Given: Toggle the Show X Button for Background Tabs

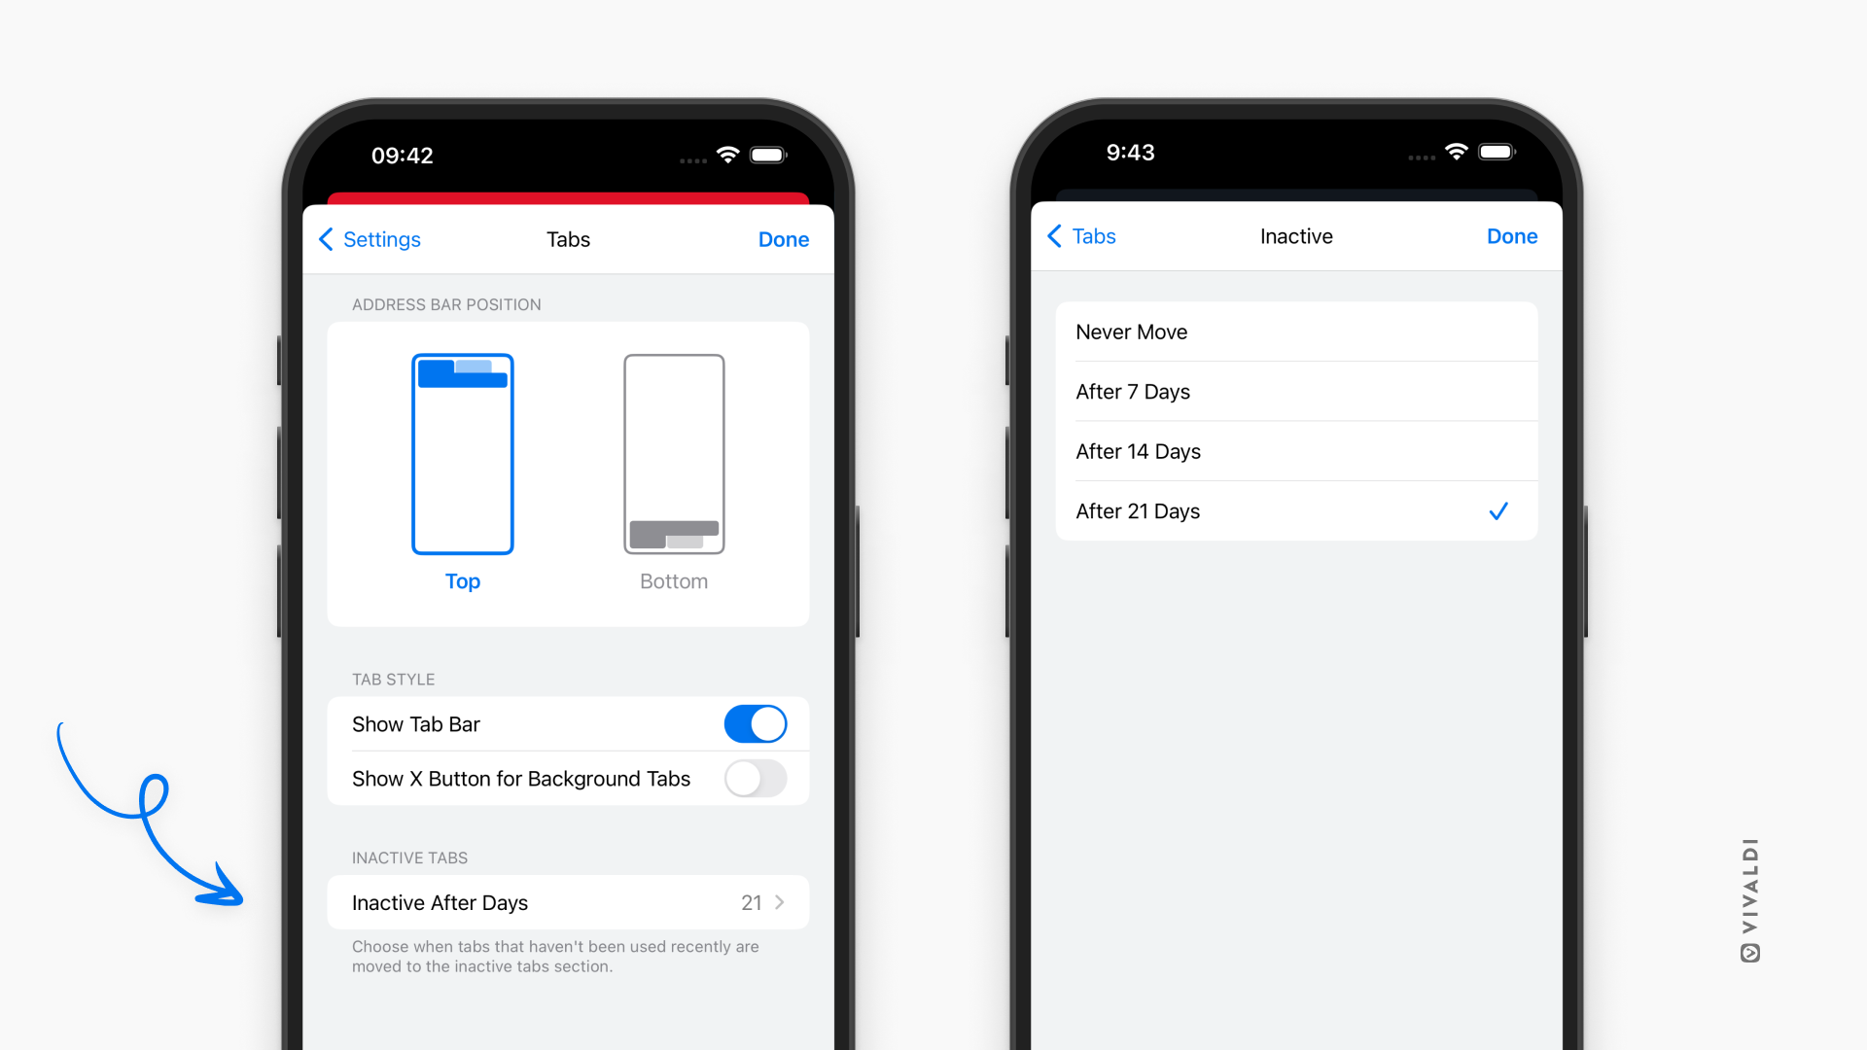Looking at the screenshot, I should 757,780.
